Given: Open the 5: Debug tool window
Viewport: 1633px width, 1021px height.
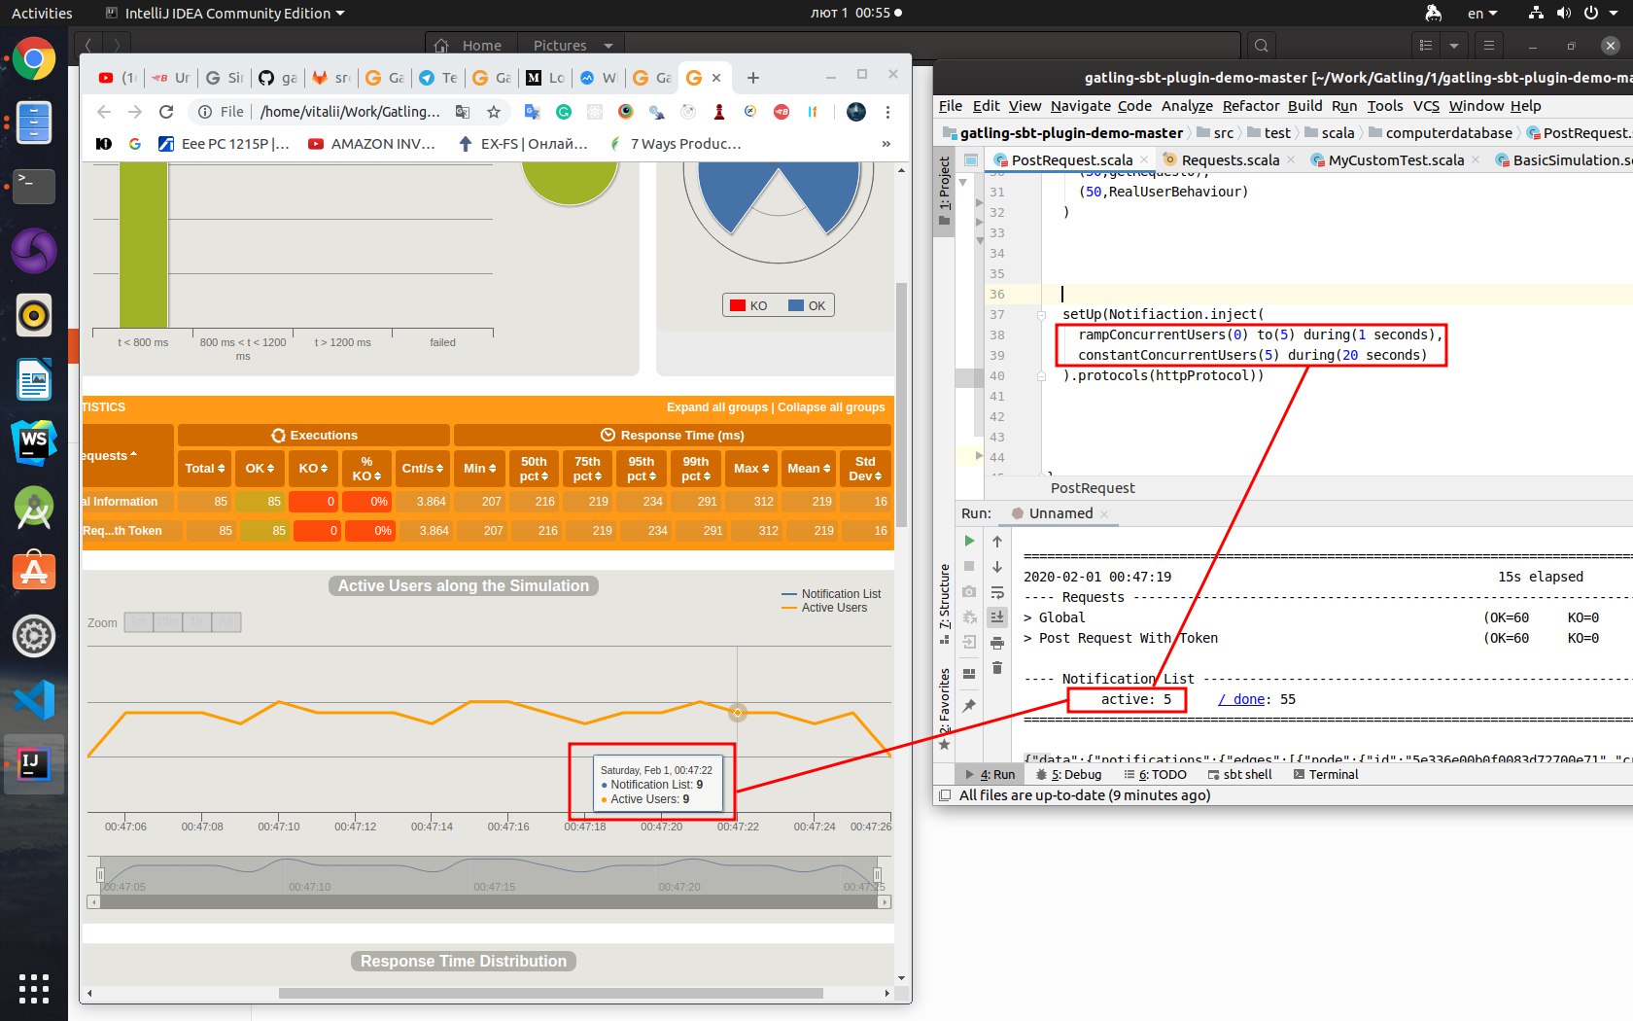Looking at the screenshot, I should click(x=1069, y=775).
